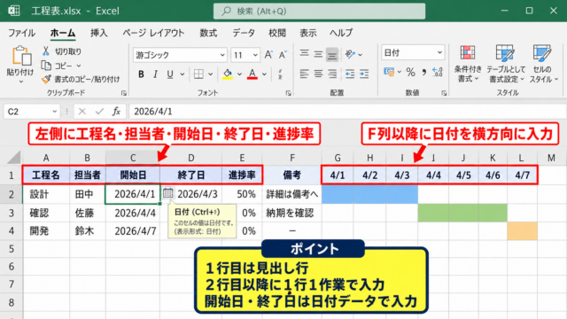567x319 pixels.
Task: Increase indent icon
Action: click(364, 74)
